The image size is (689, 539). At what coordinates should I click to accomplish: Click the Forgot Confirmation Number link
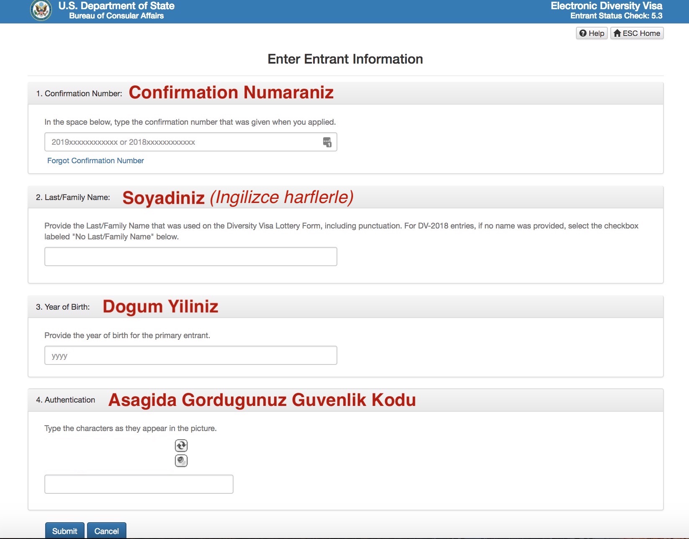pyautogui.click(x=95, y=161)
